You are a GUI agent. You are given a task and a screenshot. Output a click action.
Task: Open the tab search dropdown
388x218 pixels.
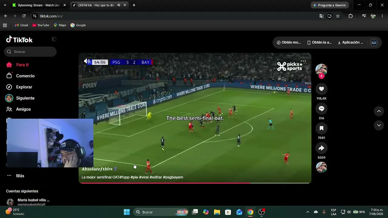[5, 5]
